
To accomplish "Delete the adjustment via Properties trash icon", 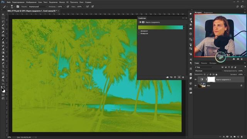I will tap(183, 77).
